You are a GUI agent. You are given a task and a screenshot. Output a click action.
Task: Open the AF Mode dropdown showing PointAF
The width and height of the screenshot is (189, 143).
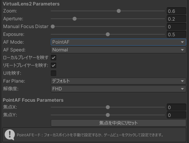tap(118, 42)
